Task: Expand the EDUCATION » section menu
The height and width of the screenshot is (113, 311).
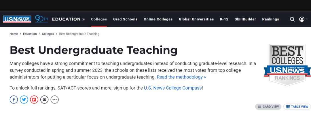Action: click(x=69, y=19)
